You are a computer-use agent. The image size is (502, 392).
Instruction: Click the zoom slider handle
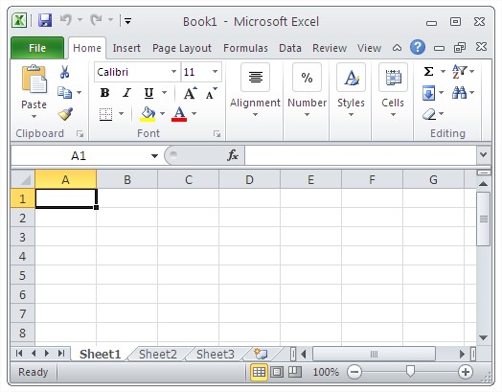[x=410, y=372]
